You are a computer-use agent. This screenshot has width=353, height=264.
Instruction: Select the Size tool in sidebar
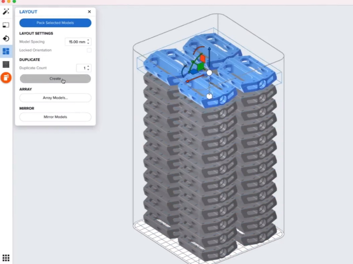6,25
